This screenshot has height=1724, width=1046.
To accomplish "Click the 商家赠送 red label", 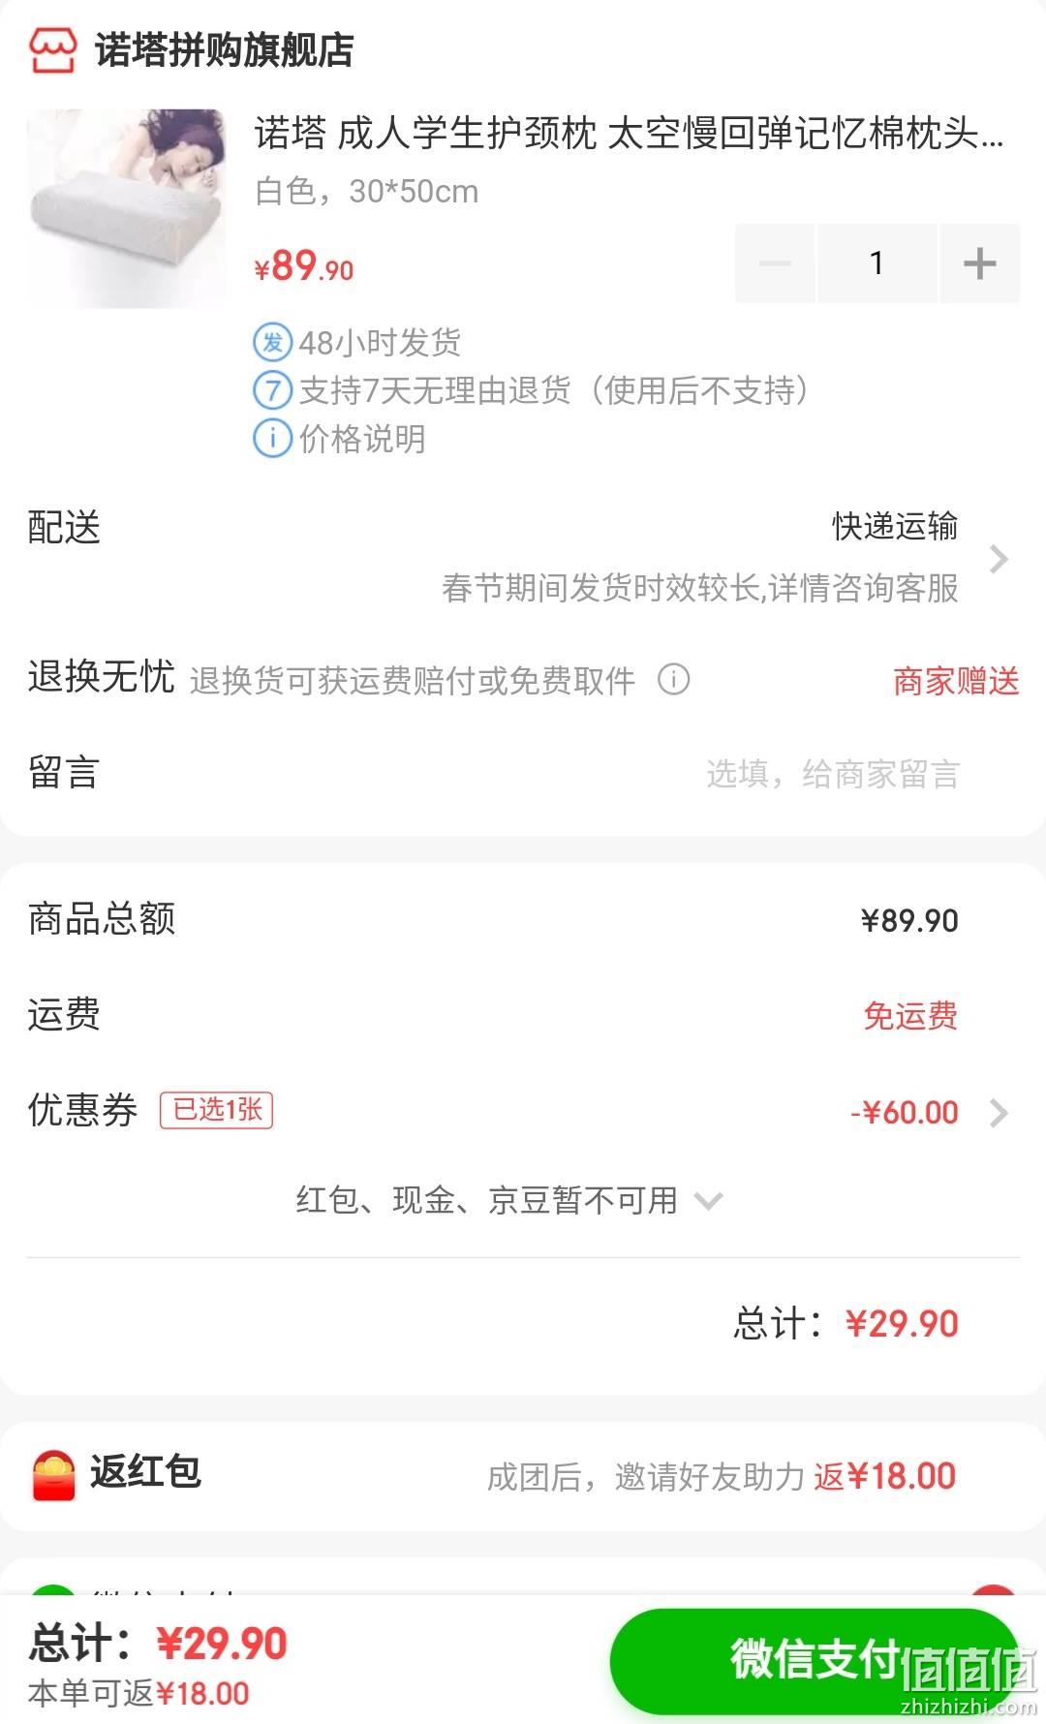I will 956,681.
